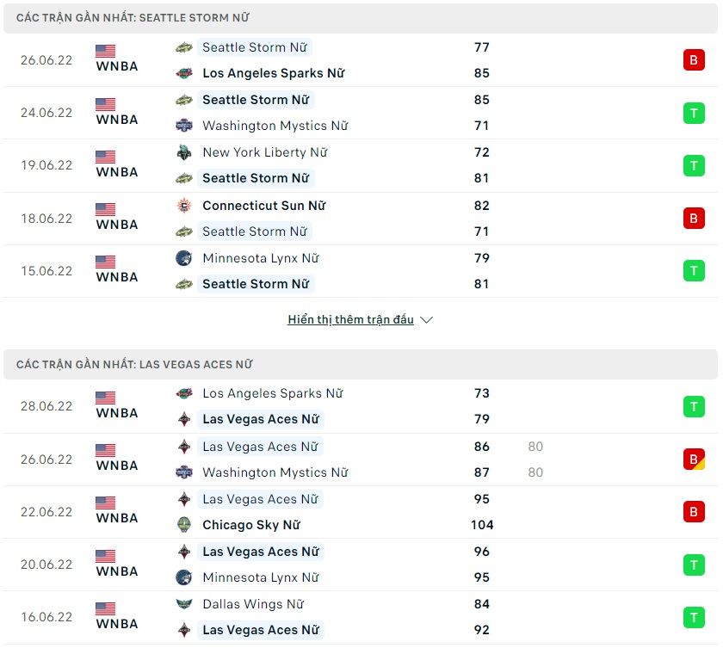723x648 pixels.
Task: Click the Los Angeles Sparks logo, 26.06.22 match
Action: [x=184, y=73]
